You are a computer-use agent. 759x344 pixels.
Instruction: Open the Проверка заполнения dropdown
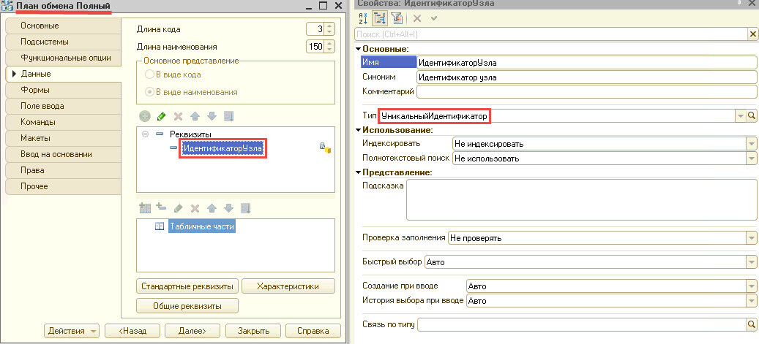click(x=751, y=237)
